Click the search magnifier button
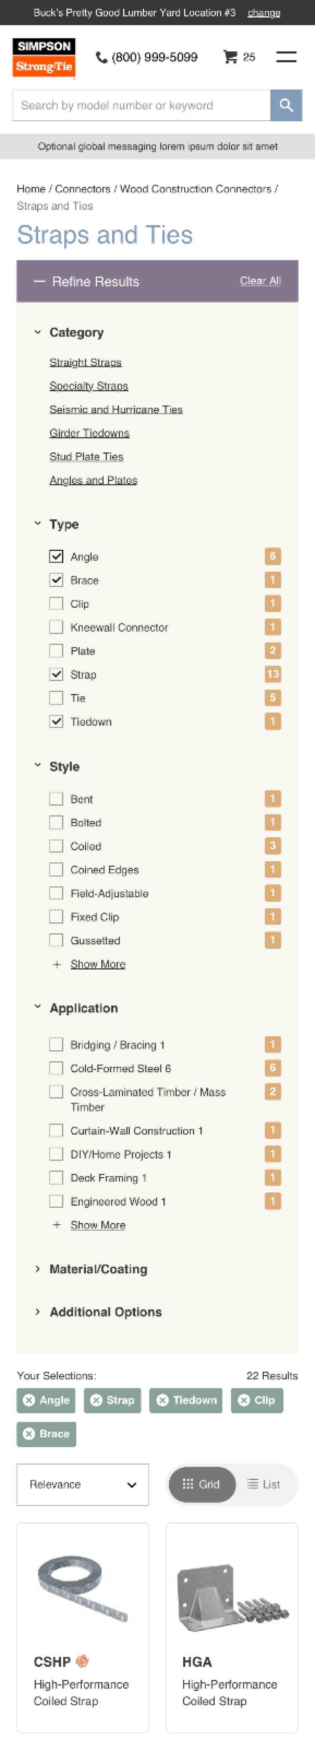The width and height of the screenshot is (315, 1747). [286, 105]
